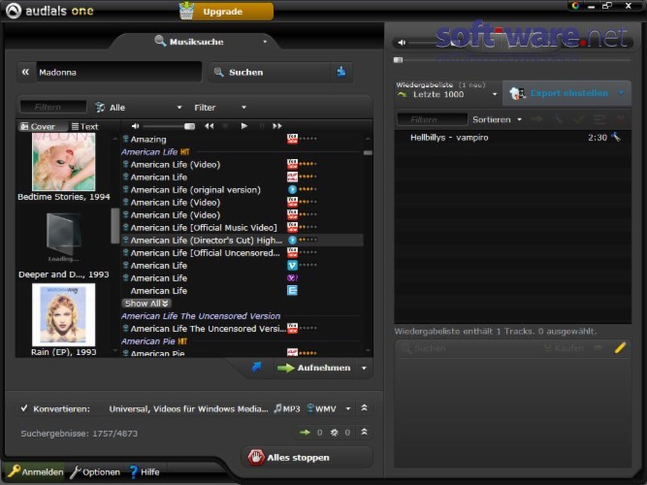Click the blue arrow icon left of Aufnehmen
This screenshot has height=485, width=647.
tap(257, 367)
